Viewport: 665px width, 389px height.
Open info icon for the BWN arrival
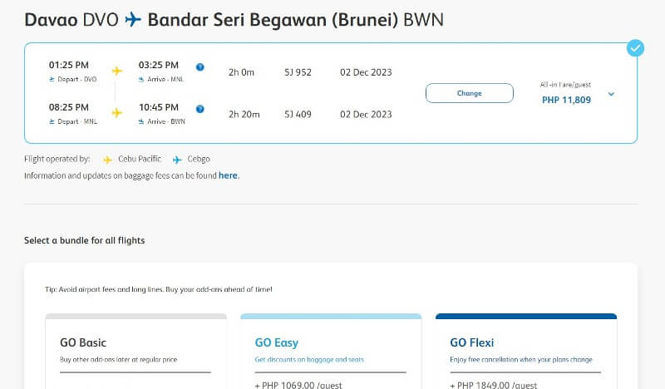coord(199,109)
